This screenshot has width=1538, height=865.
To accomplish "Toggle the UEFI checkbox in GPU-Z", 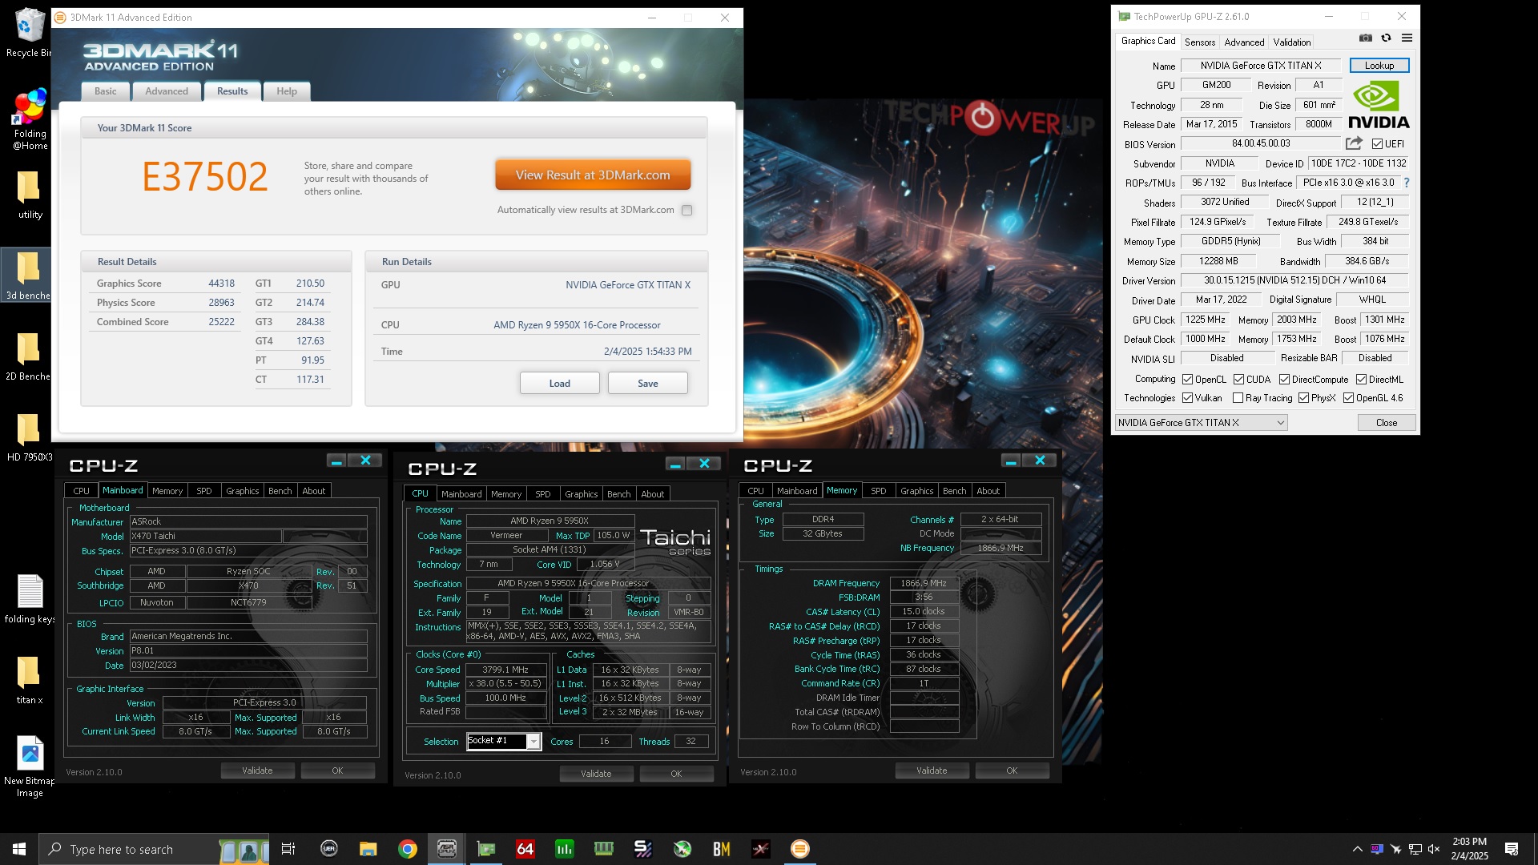I will point(1377,144).
